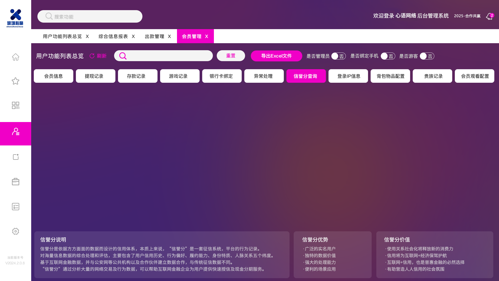Open the 提现记录 section button
The height and width of the screenshot is (281, 499).
pyautogui.click(x=95, y=76)
